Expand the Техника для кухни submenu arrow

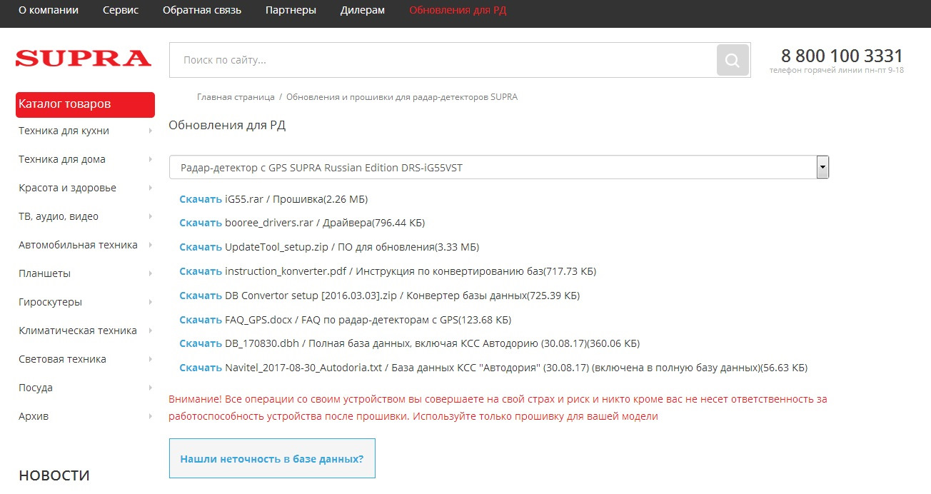(x=151, y=131)
